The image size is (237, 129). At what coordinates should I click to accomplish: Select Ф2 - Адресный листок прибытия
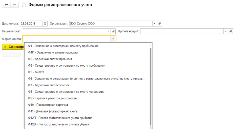(50, 59)
